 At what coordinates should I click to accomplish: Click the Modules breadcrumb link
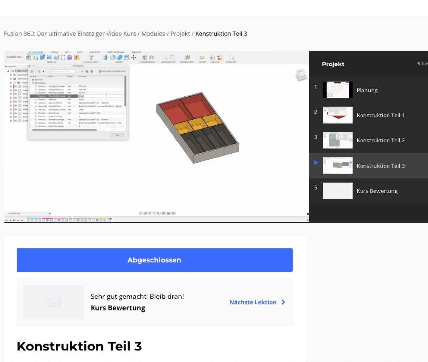click(x=153, y=34)
